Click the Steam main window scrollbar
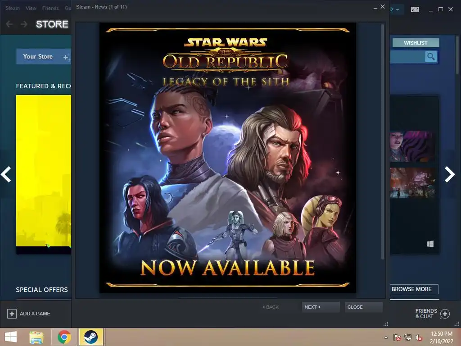This screenshot has width=461, height=346. 458,55
